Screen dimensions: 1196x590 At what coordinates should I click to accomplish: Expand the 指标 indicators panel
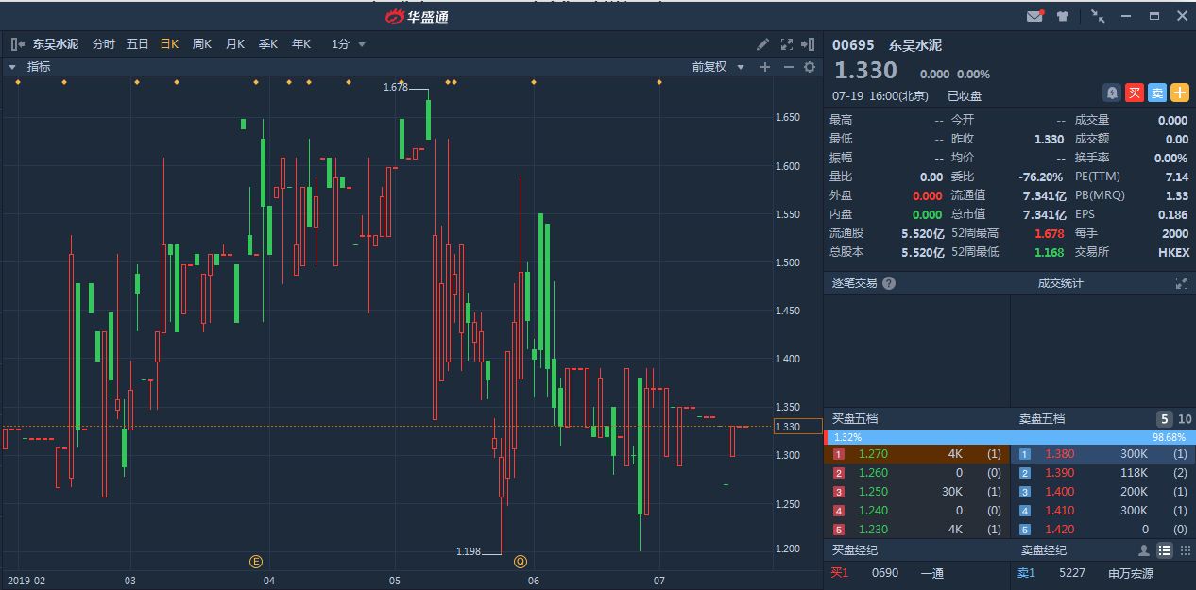29,67
